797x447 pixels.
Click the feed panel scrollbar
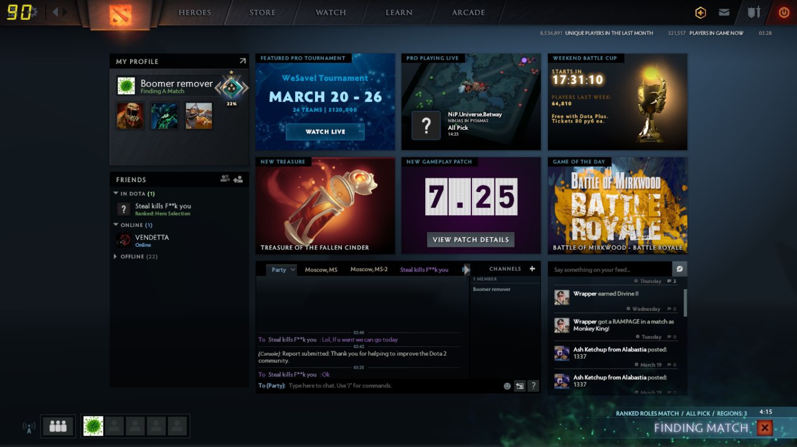tap(685, 302)
